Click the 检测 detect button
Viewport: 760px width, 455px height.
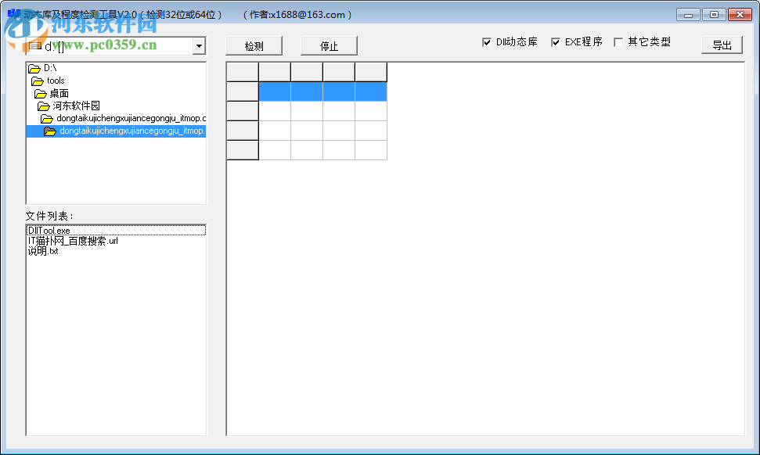click(x=254, y=46)
